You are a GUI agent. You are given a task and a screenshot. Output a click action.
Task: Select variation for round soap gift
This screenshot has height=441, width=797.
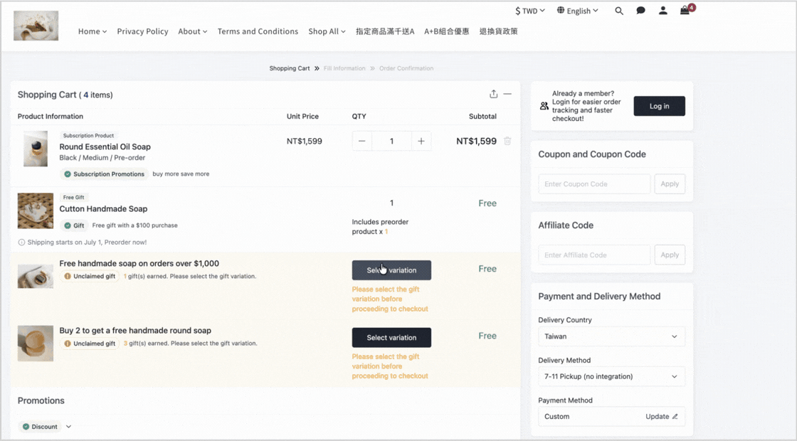(x=391, y=337)
